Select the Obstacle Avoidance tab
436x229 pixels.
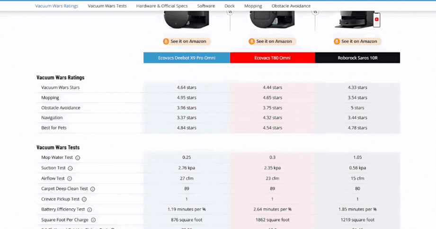click(x=291, y=6)
